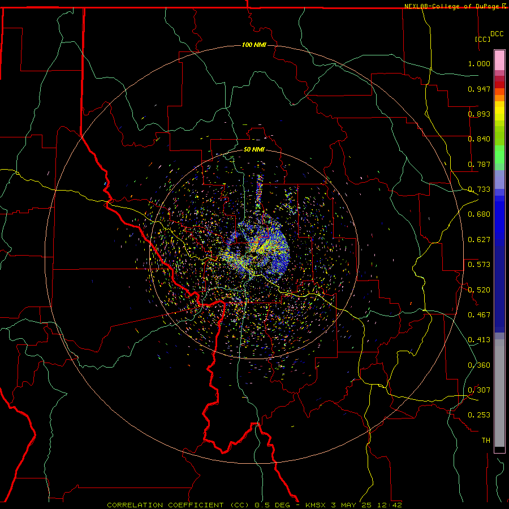Click the [CC] legend unit label
This screenshot has height=509, width=509.
483,39
